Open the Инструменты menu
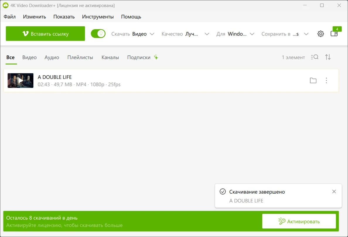Screen dimensions: 348x237 pos(98,17)
